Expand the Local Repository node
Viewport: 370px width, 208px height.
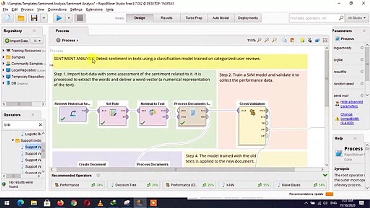tap(3, 70)
